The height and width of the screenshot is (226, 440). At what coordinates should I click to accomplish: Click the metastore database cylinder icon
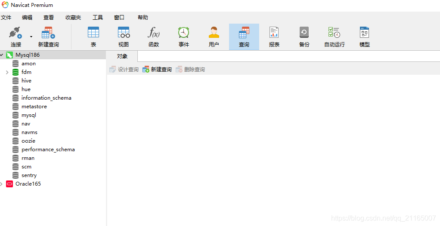click(15, 107)
